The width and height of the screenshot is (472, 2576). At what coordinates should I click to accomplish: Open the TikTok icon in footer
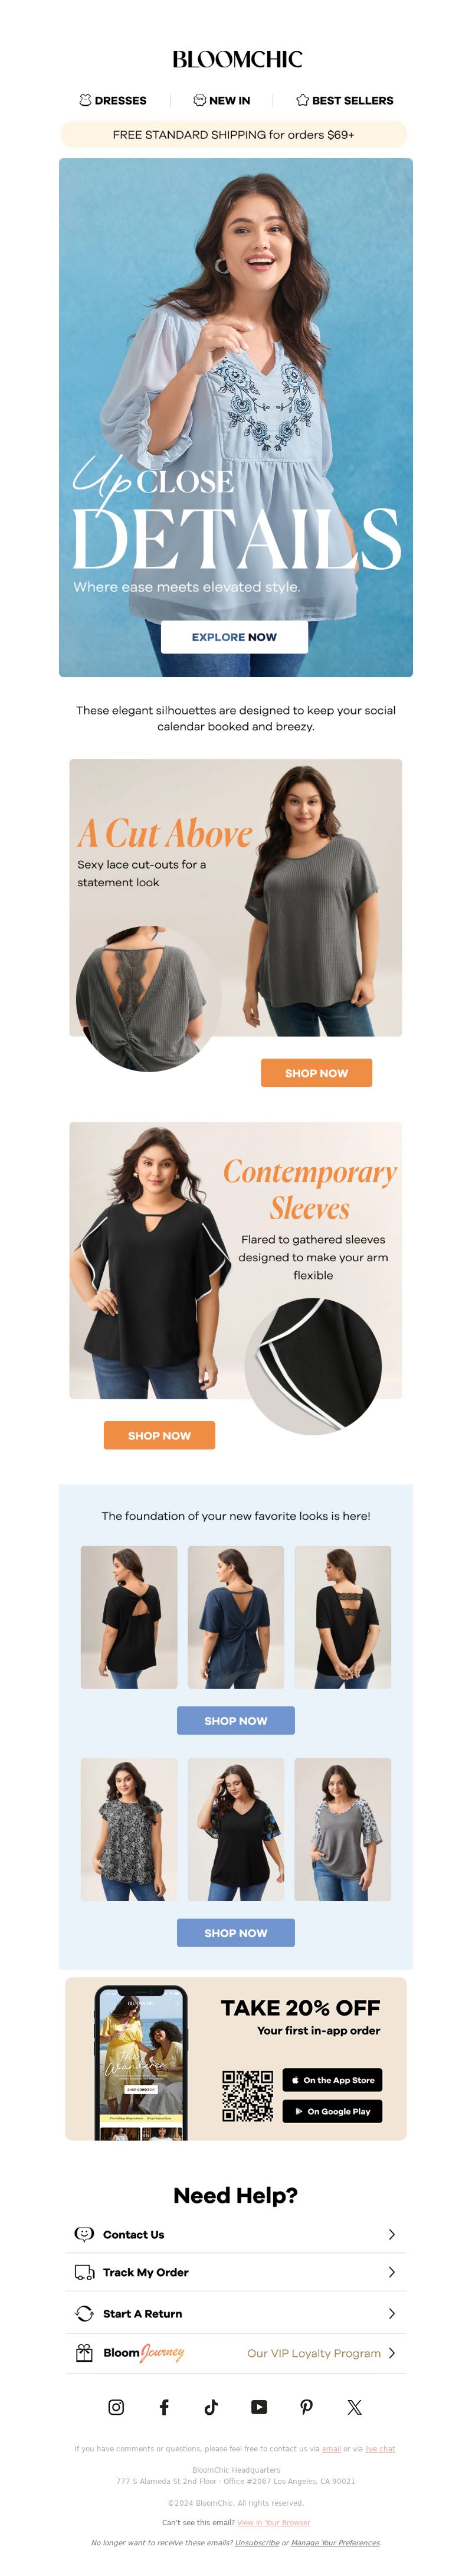(211, 2406)
